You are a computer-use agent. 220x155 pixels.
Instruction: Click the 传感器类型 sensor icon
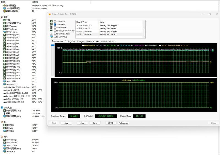(4, 5)
